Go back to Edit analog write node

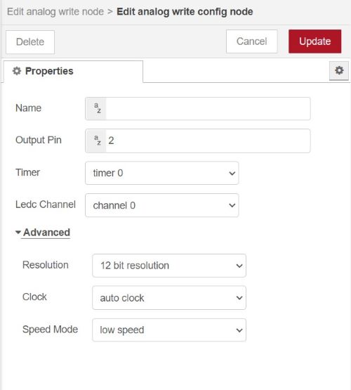(55, 12)
